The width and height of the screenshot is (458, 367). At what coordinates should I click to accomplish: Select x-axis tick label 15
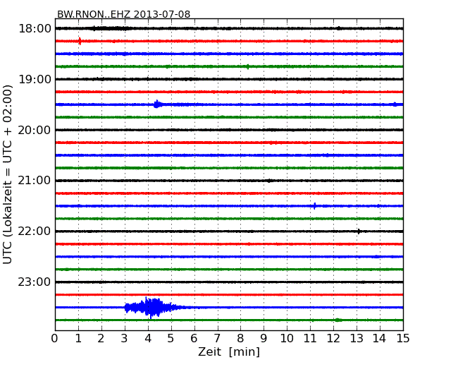click(x=403, y=338)
